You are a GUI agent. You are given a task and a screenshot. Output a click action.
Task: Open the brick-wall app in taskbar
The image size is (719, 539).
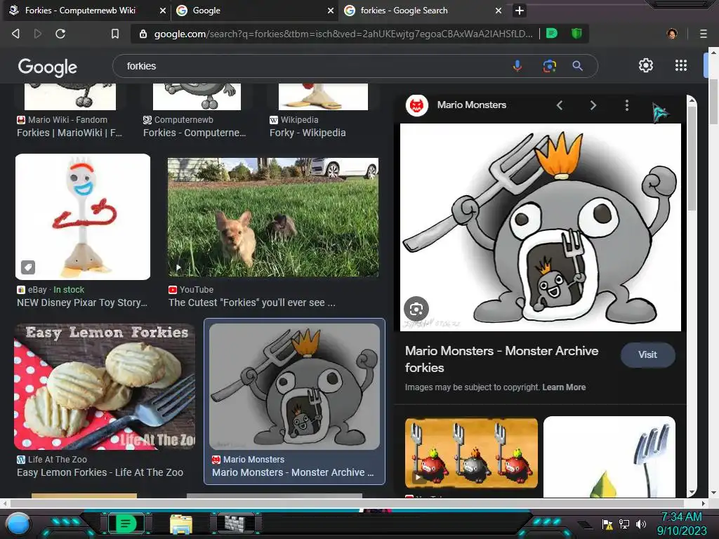(236, 524)
